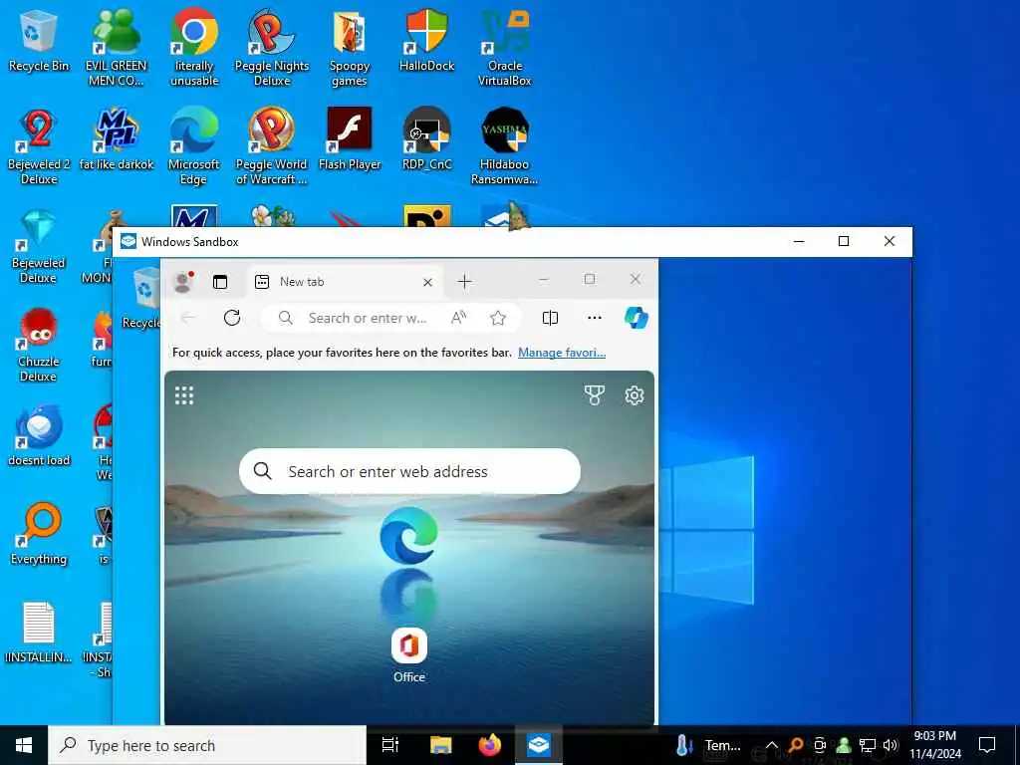
Task: Open the Windows Start menu
Action: point(24,745)
